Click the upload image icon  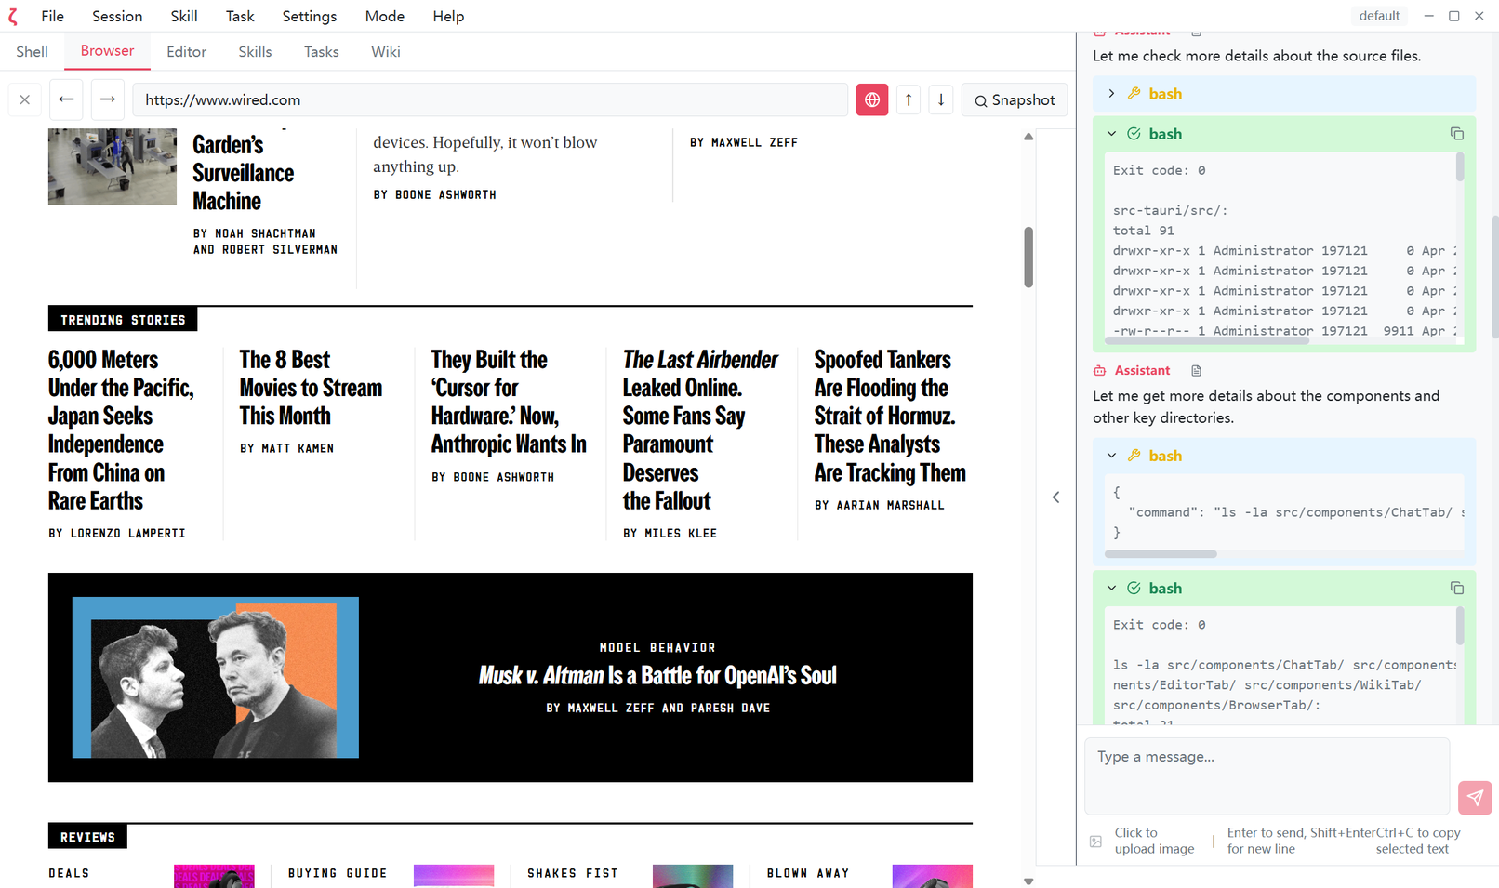[1095, 840]
